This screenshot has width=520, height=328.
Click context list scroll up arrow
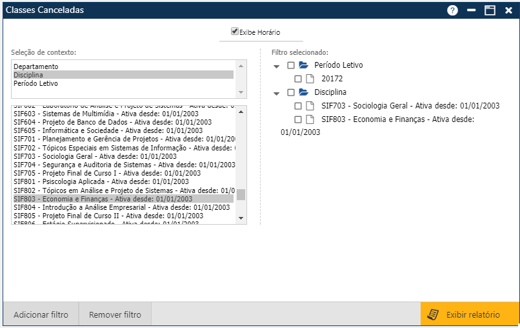click(241, 66)
